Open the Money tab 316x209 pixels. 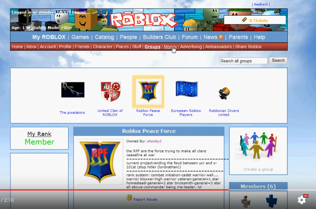(170, 47)
